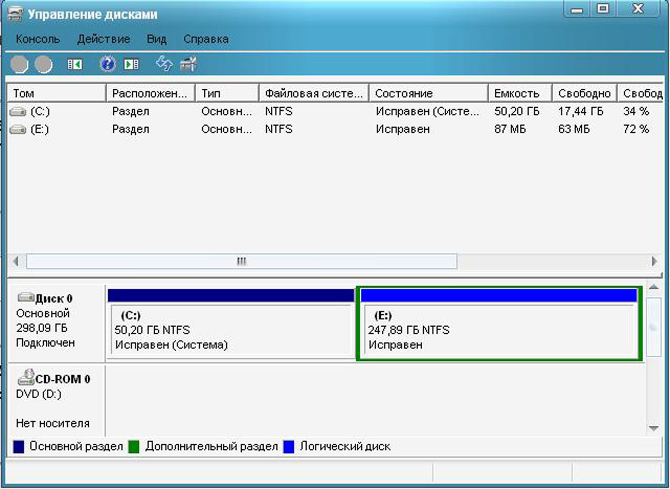Click the 34 % free percentage cell
Screen dimensions: 670x489
[x=636, y=112]
